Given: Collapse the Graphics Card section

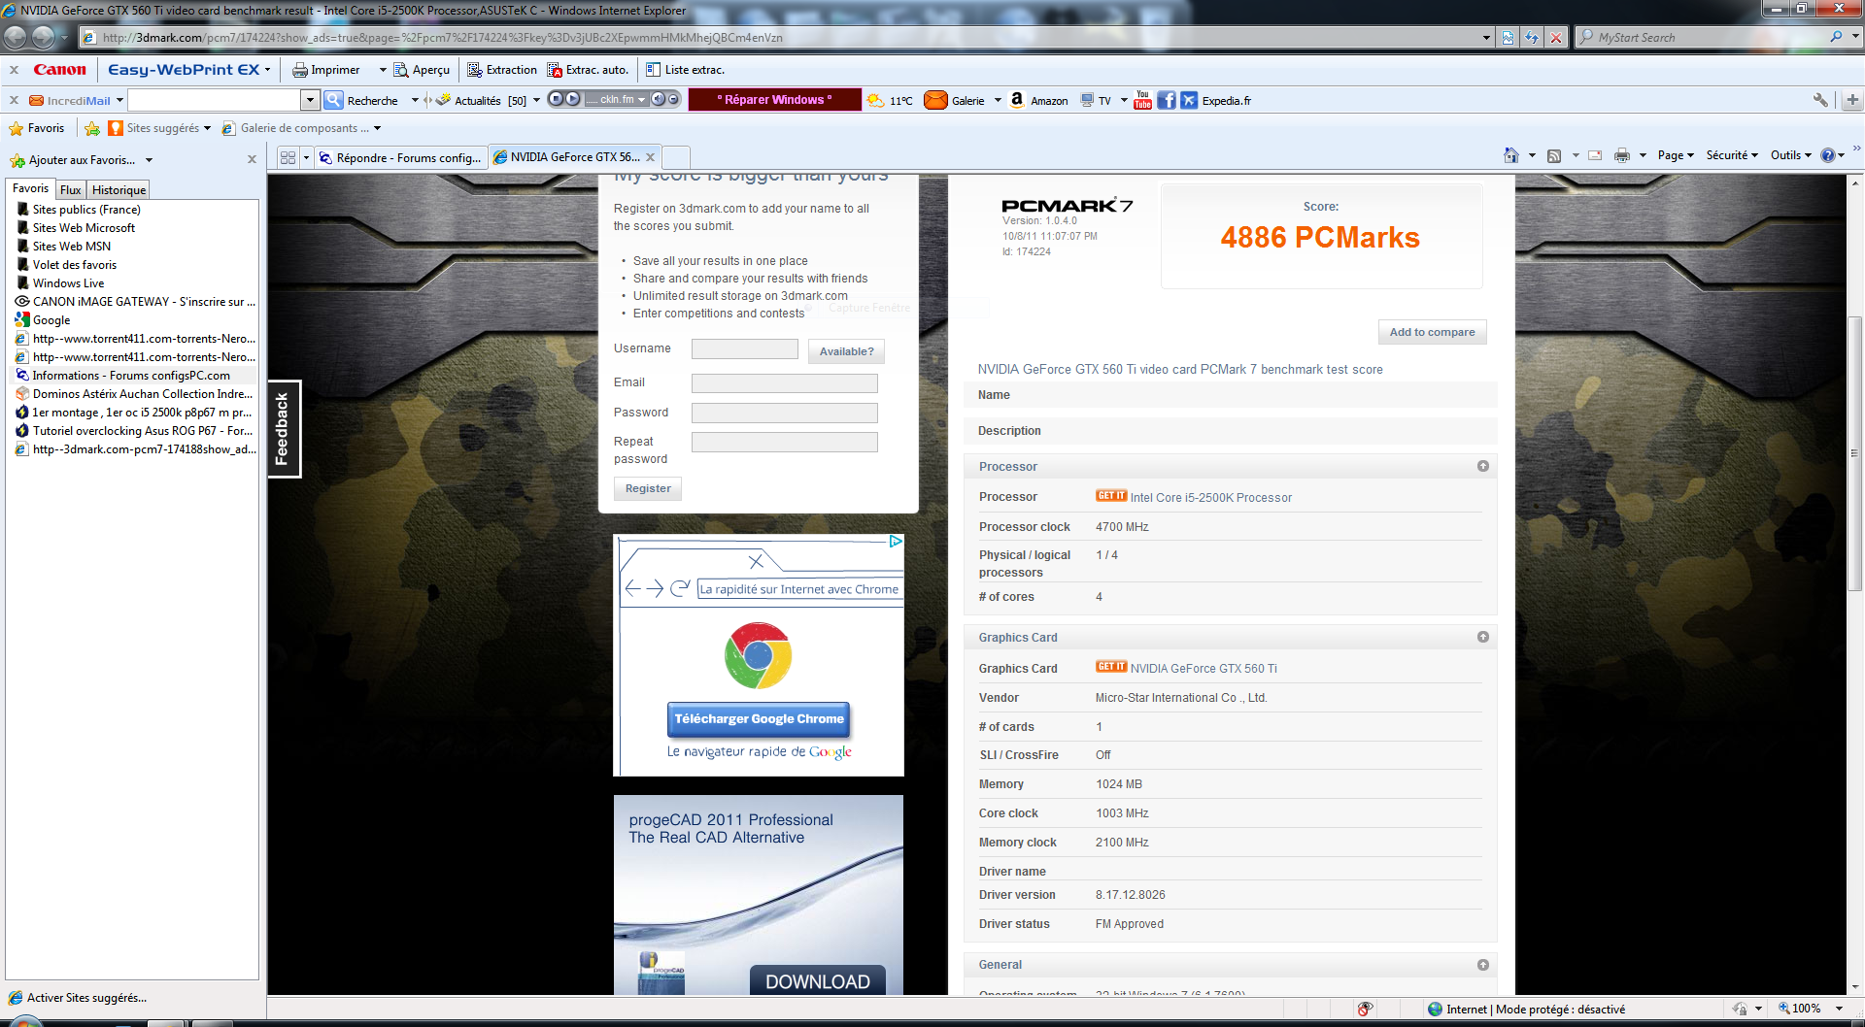Looking at the screenshot, I should click(x=1482, y=638).
